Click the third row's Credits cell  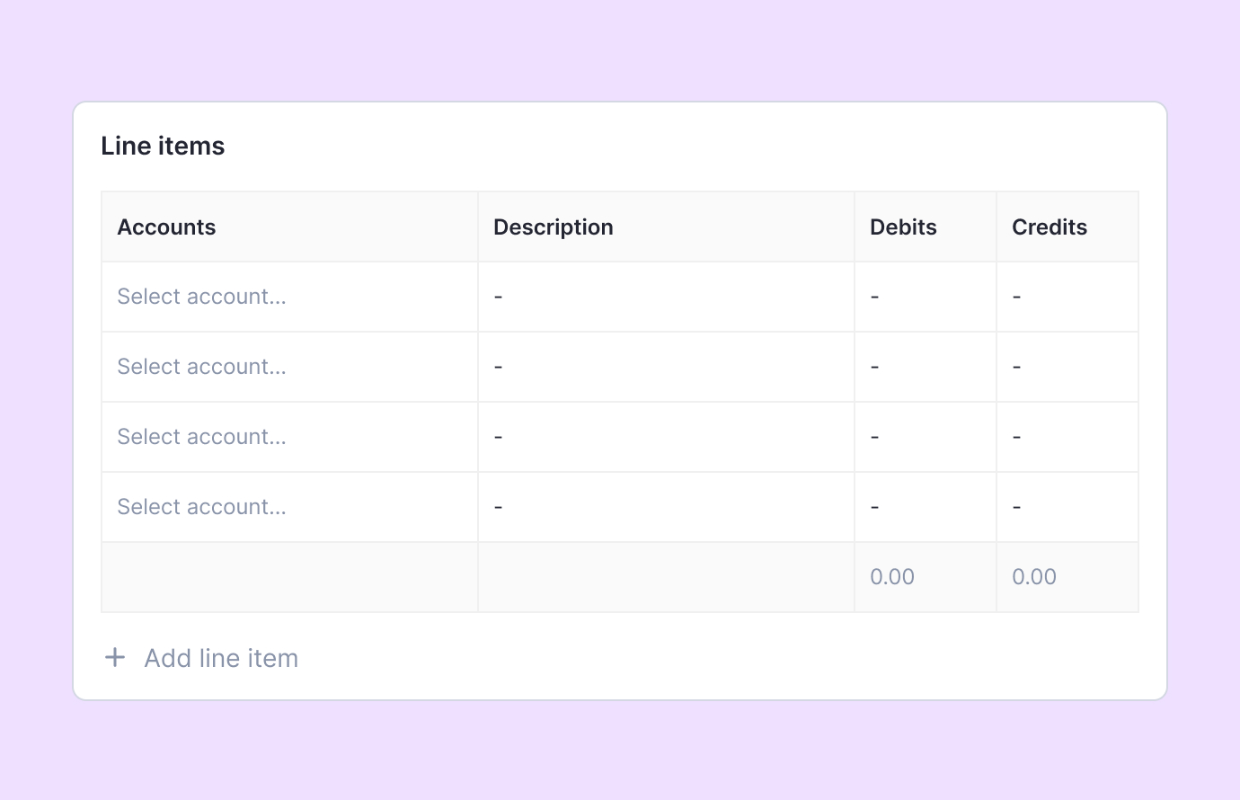click(1067, 437)
